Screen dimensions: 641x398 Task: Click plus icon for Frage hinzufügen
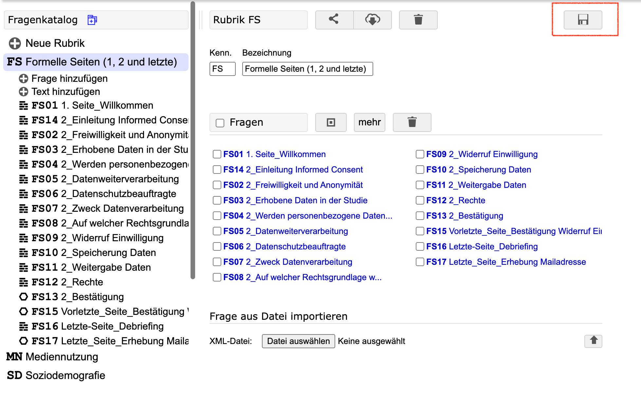pyautogui.click(x=23, y=79)
